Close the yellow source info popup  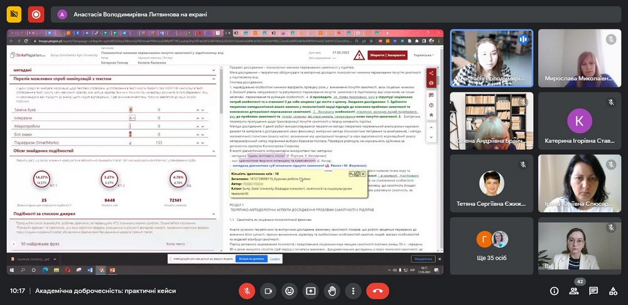pyautogui.click(x=362, y=173)
